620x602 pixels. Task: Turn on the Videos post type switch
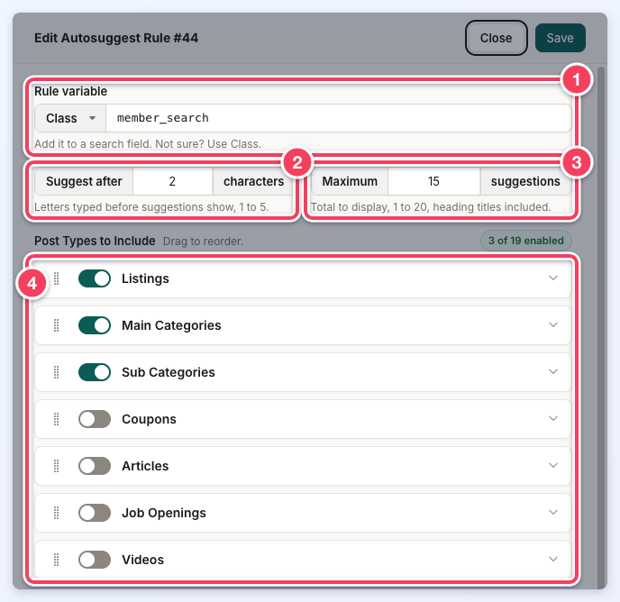pyautogui.click(x=95, y=560)
